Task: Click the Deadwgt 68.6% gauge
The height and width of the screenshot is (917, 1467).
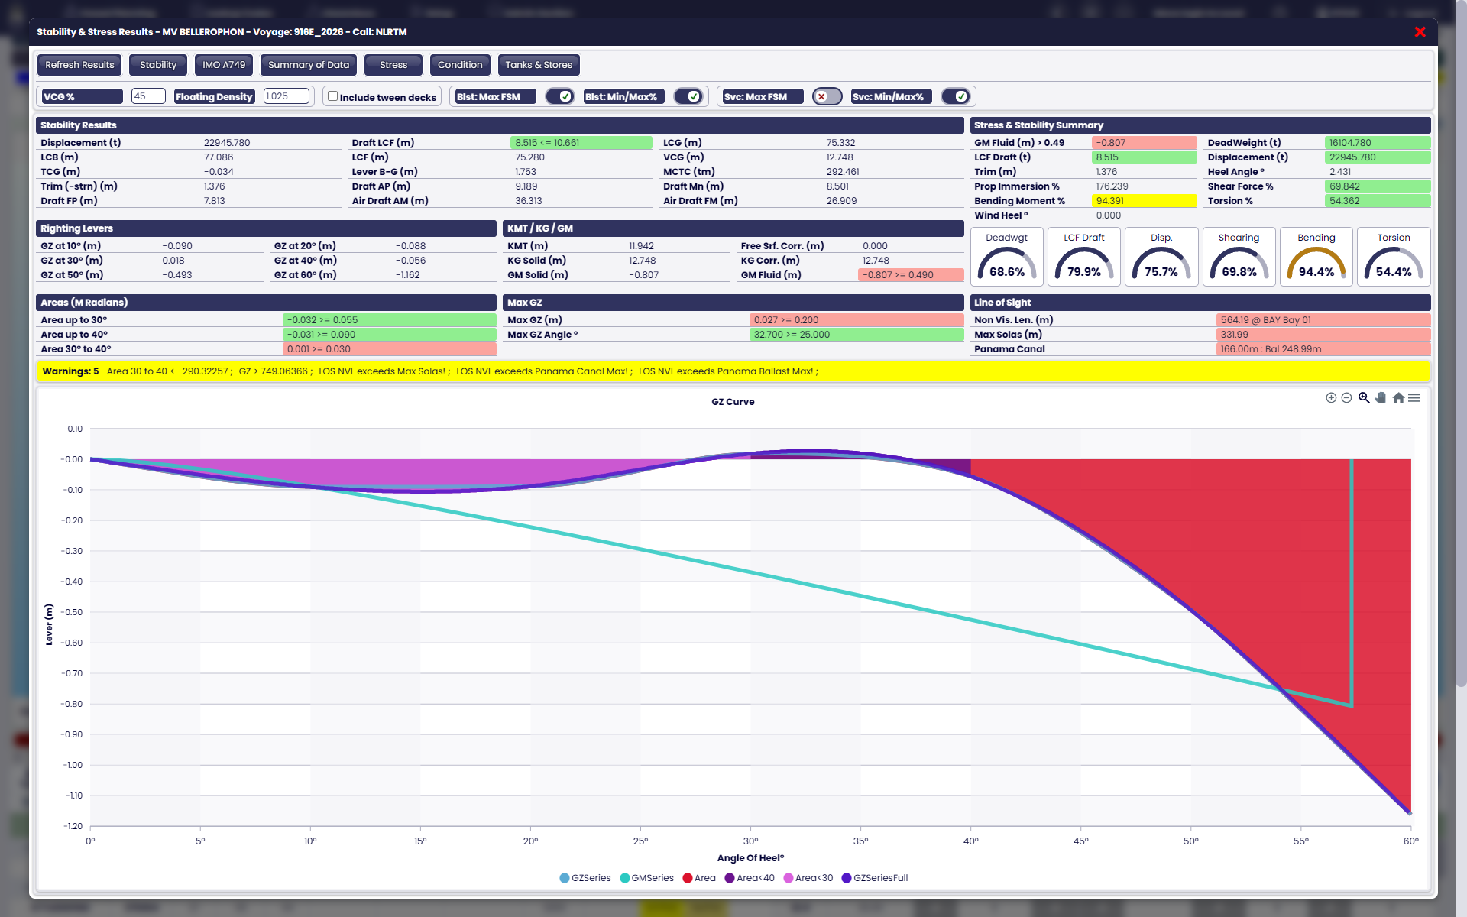Action: (x=1007, y=257)
